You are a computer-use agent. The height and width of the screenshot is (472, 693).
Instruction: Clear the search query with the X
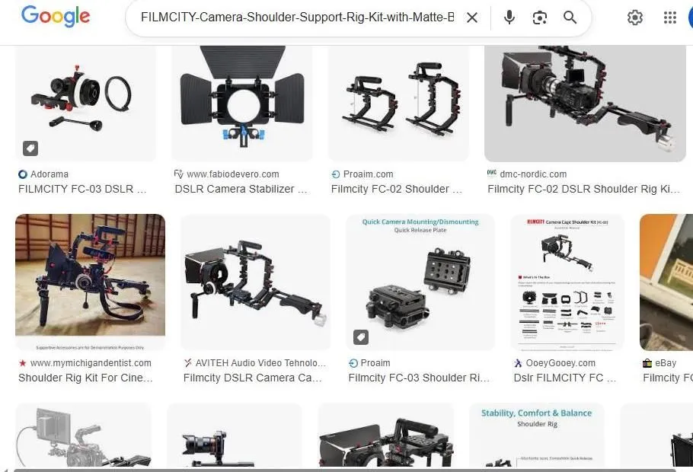tap(471, 17)
